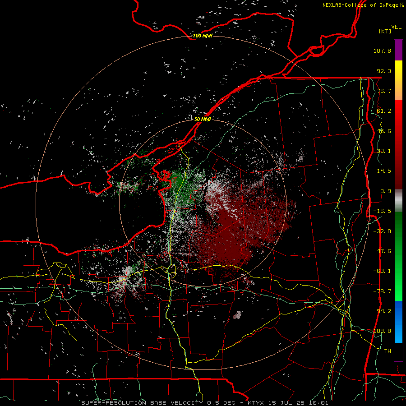This screenshot has width=406, height=406.
Task: Select the -94.2 scale value
Action: point(382,311)
